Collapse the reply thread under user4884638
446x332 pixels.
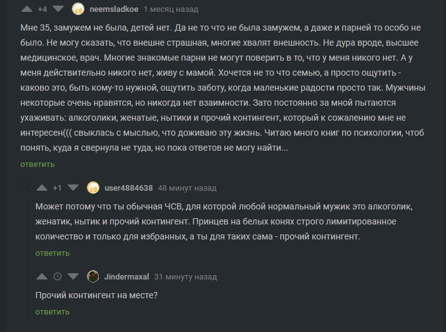click(x=24, y=185)
